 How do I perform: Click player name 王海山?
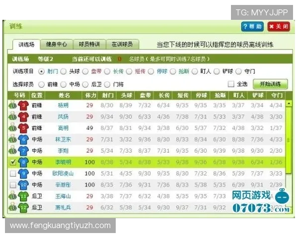(x=63, y=196)
